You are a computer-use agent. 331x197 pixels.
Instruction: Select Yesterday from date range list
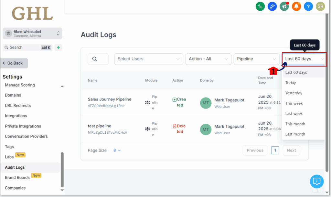click(x=294, y=93)
